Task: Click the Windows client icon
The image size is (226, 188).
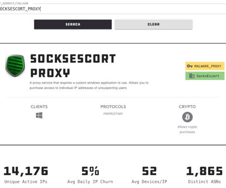Action: coord(39,115)
